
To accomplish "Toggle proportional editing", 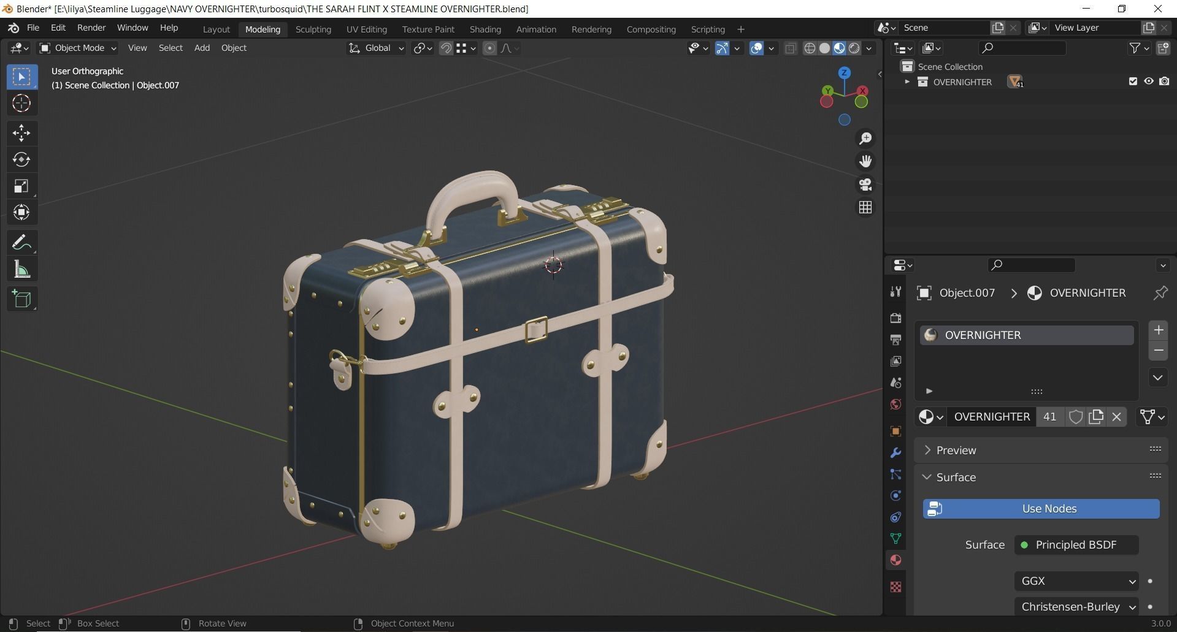I will click(x=489, y=48).
